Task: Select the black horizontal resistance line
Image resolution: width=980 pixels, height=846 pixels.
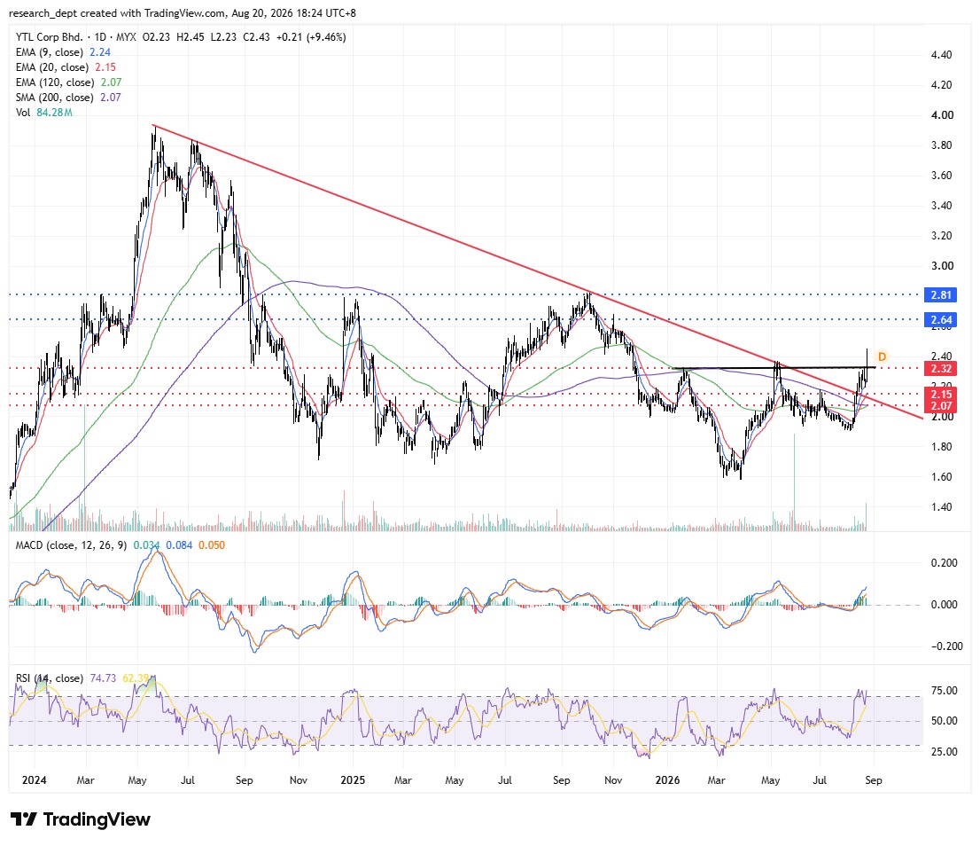Action: click(774, 368)
